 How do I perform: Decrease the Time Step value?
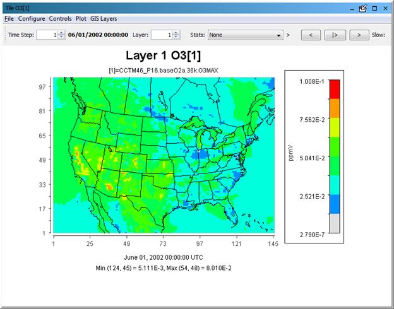62,37
